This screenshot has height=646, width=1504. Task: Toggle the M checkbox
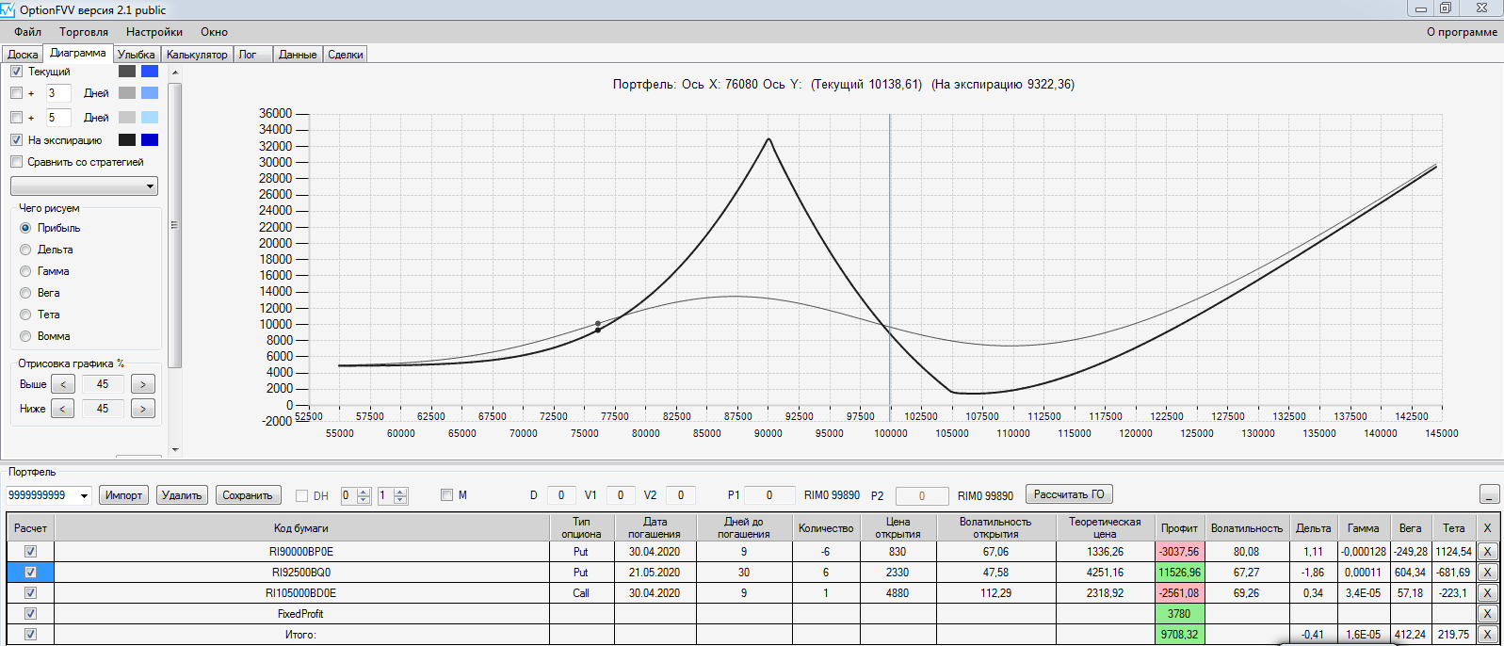point(447,495)
